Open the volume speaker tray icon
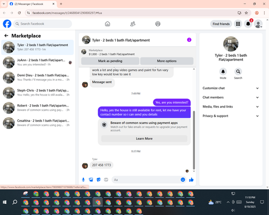The height and width of the screenshot is (215, 269). (233, 210)
